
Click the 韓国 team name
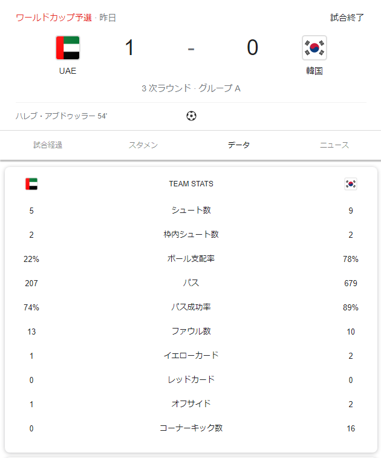(314, 71)
